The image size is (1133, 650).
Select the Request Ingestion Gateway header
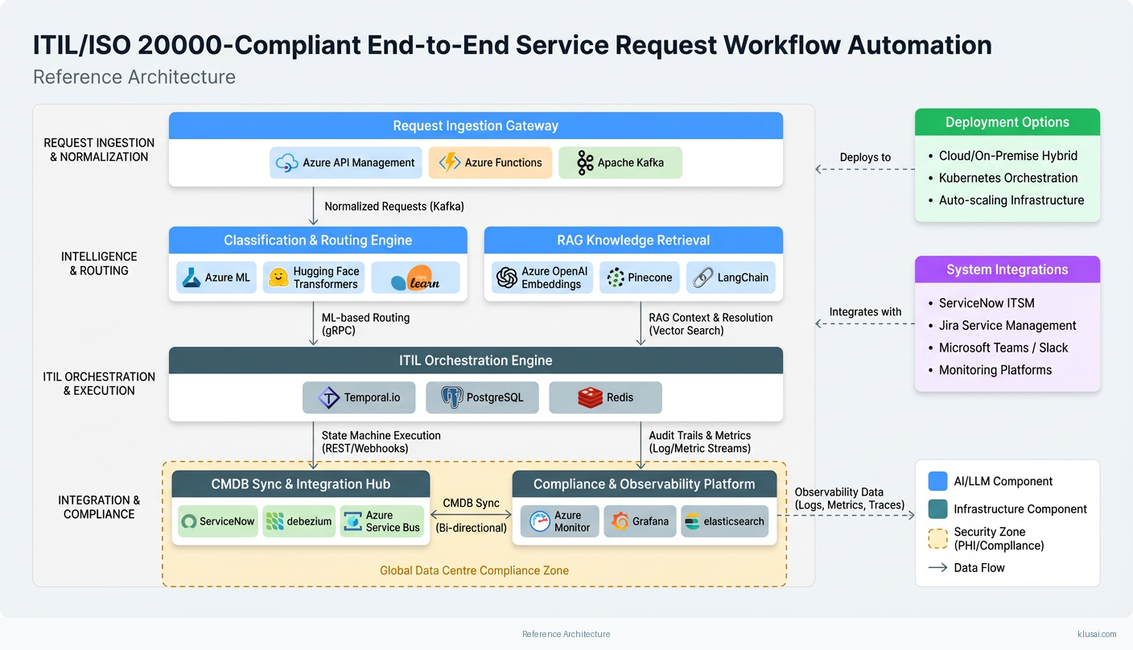(476, 125)
